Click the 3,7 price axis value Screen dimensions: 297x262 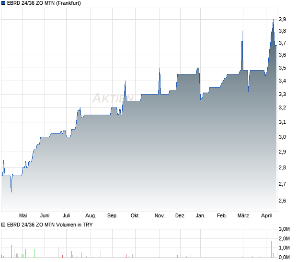[282, 43]
